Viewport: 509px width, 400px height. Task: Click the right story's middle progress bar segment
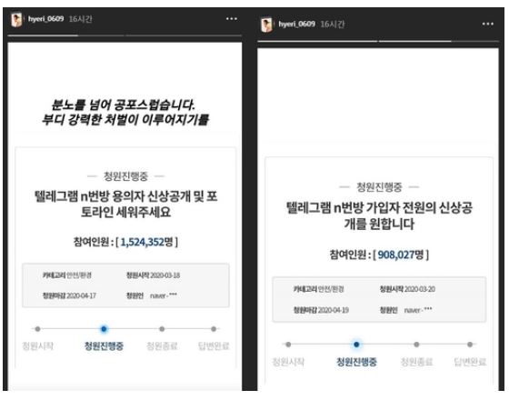[414, 41]
